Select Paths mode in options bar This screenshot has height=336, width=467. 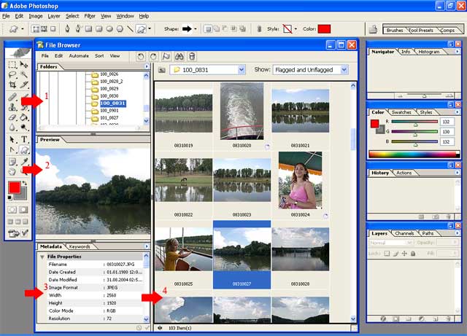click(x=44, y=29)
